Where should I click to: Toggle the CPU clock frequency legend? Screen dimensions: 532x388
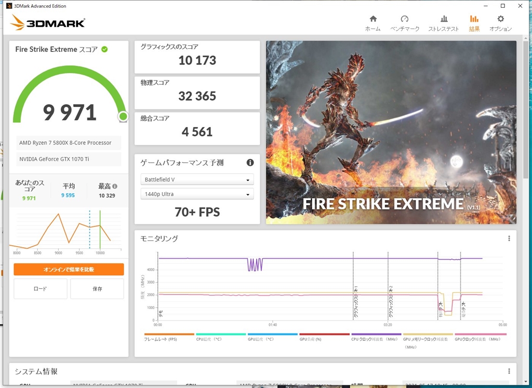[376, 339]
